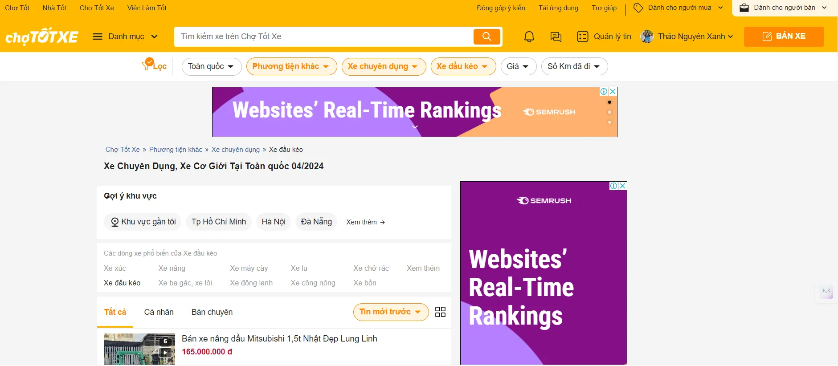
Task: Choose Xe đông lạnh vehicle type
Action: 251,283
